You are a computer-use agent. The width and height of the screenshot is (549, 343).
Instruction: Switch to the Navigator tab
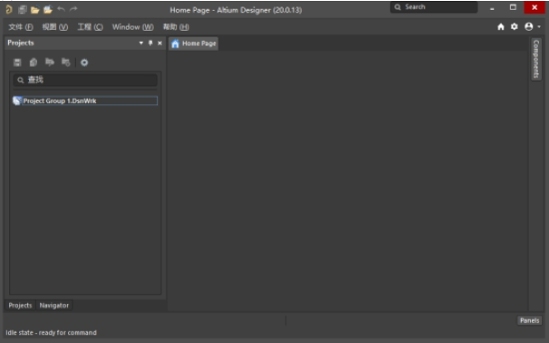click(54, 305)
